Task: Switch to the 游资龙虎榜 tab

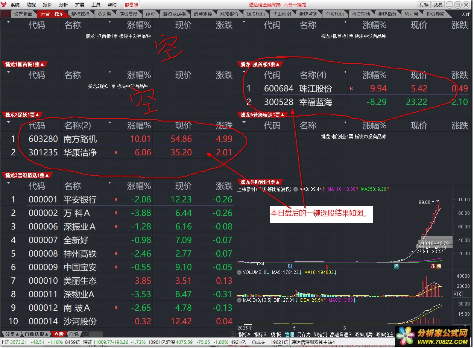Action: tap(174, 14)
